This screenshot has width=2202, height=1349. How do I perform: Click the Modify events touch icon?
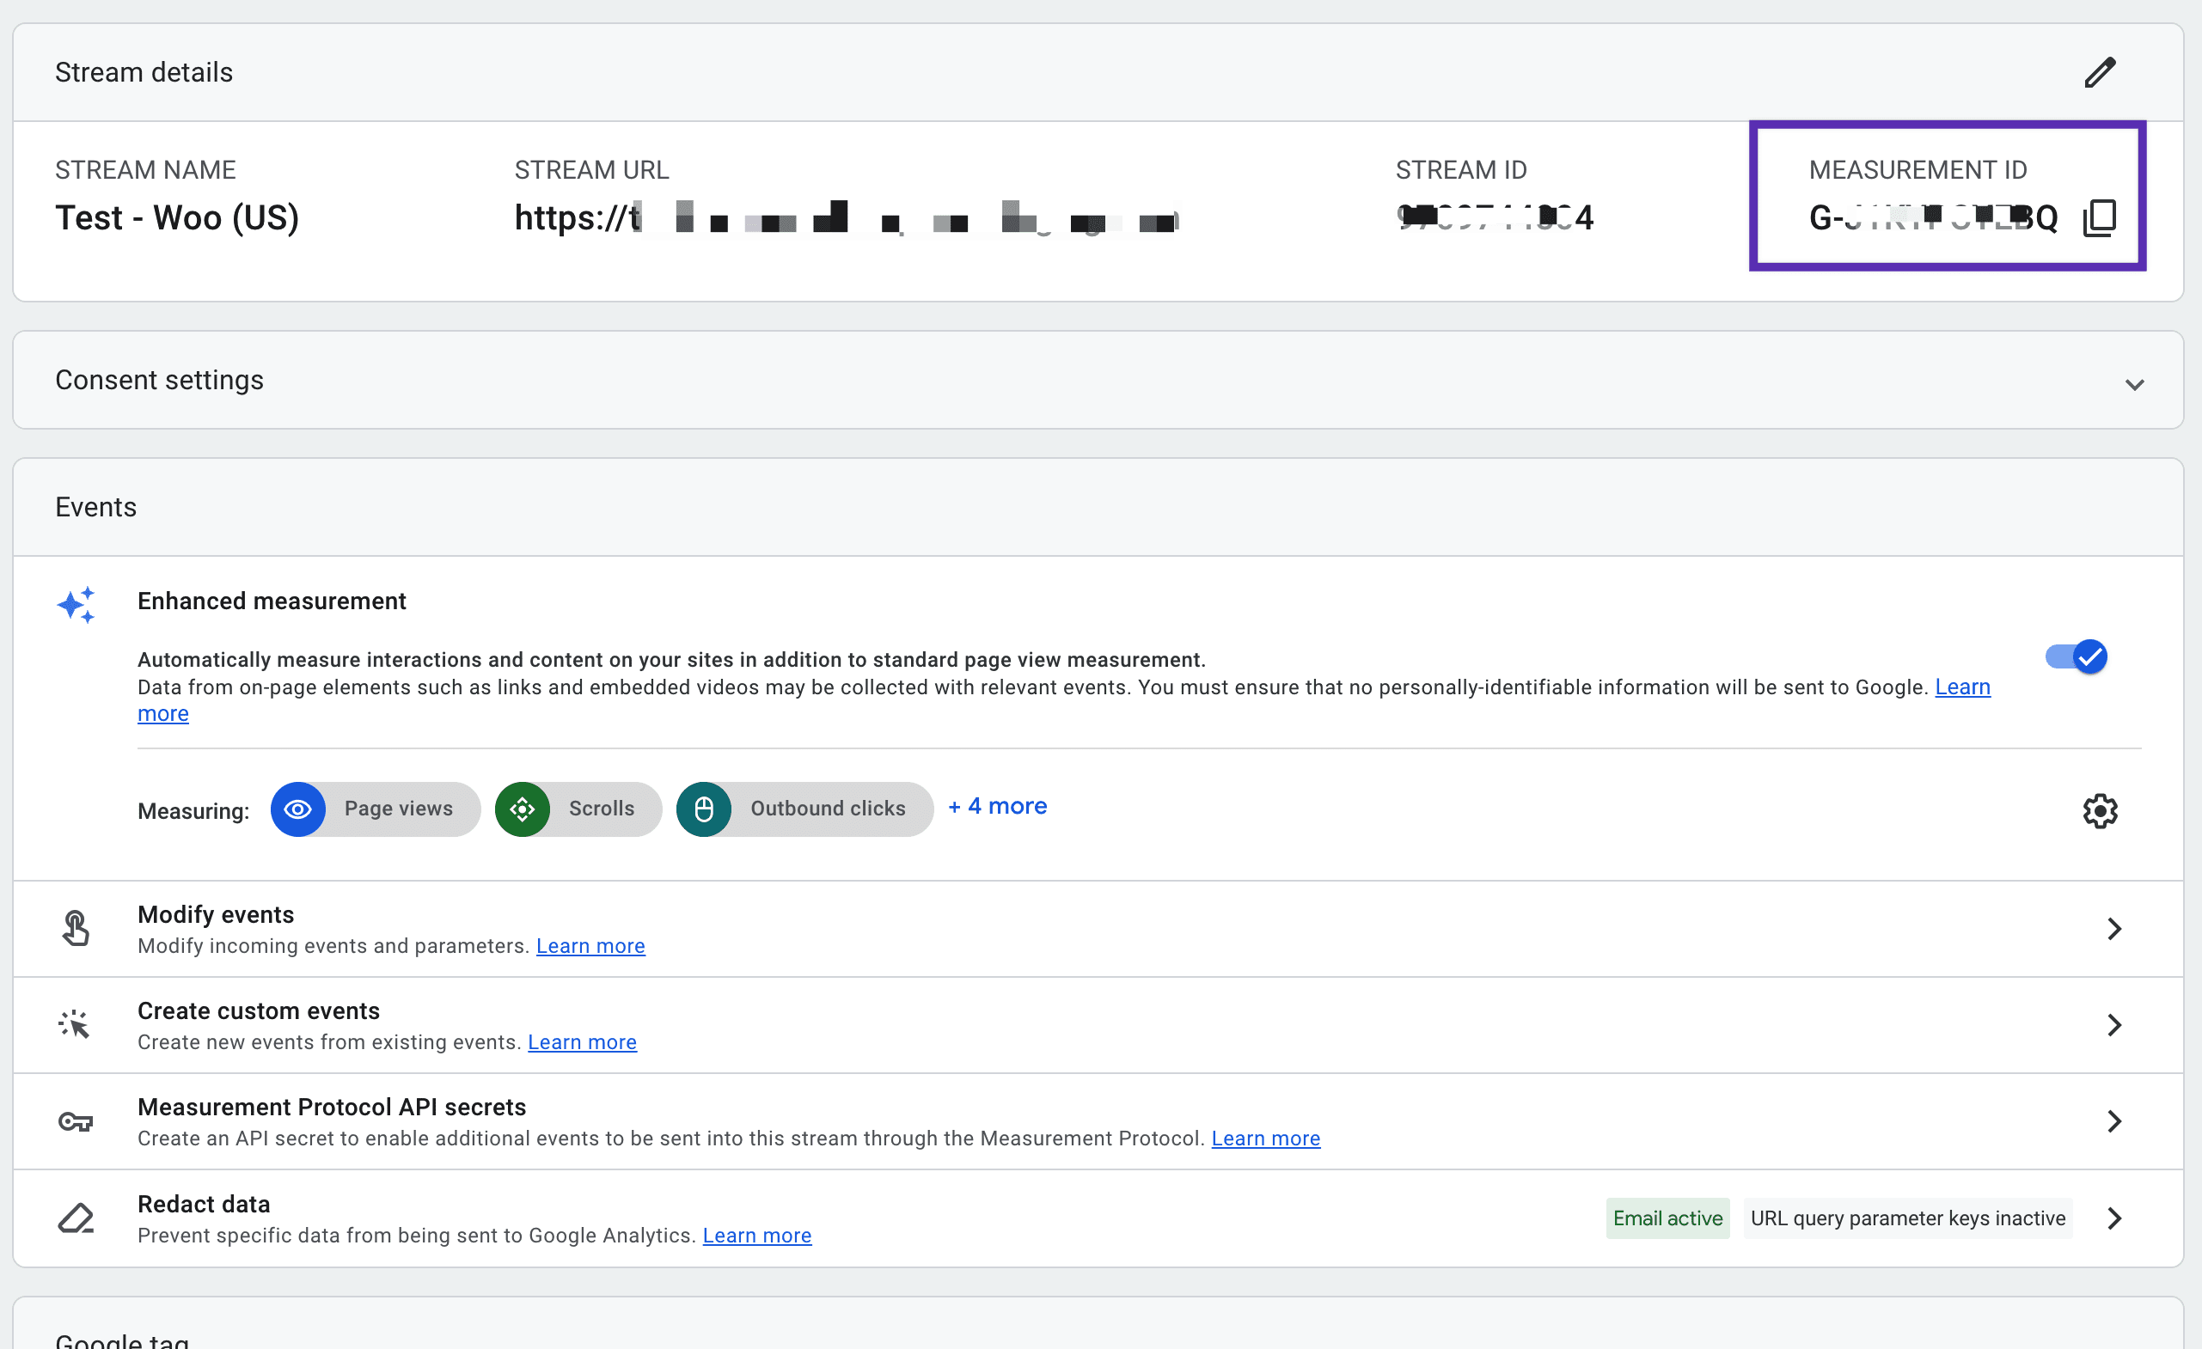pos(76,928)
